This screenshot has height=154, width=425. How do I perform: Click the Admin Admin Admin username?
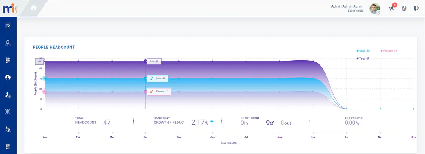pyautogui.click(x=347, y=6)
